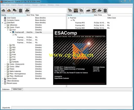Sort active case list by Mod. Time header
Viewport: 134px width, 110px height.
[100, 15]
